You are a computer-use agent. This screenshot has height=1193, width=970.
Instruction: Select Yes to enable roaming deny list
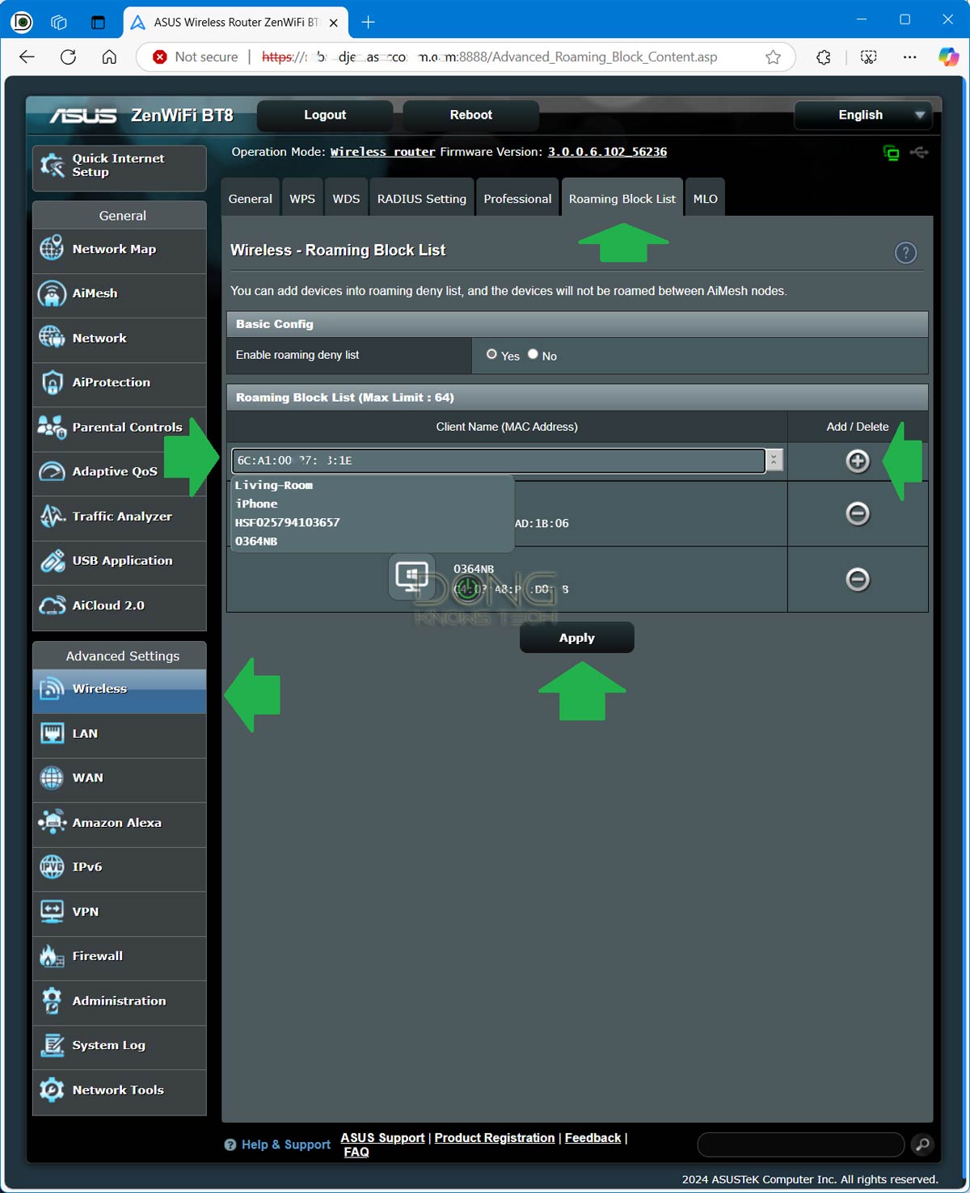491,354
